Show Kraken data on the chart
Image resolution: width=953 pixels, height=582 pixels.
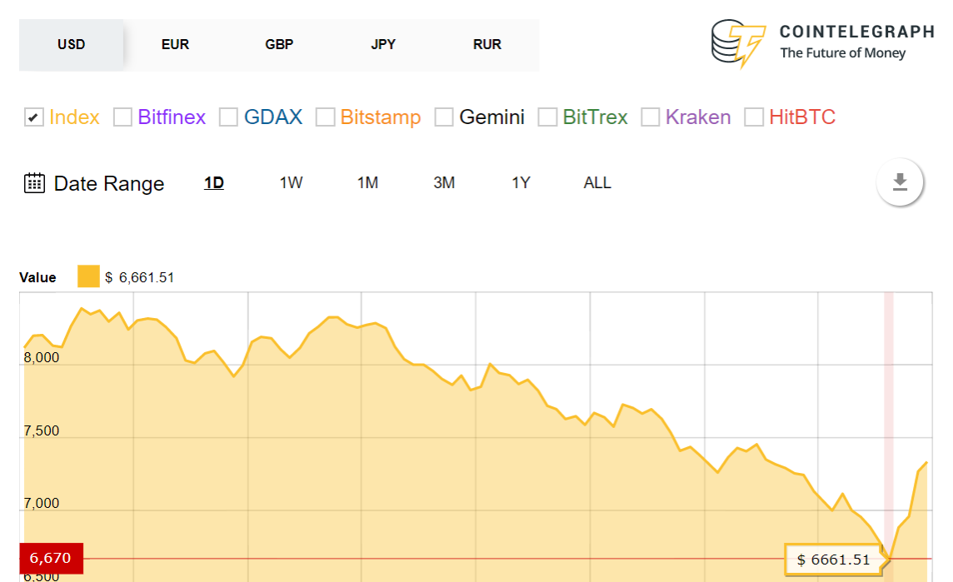pos(650,117)
